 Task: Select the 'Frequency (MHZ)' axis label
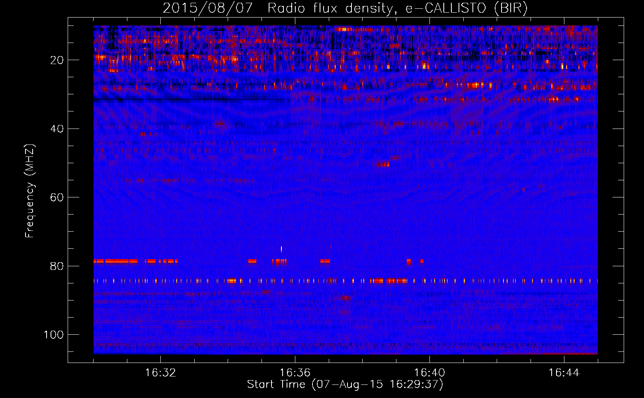coord(30,191)
